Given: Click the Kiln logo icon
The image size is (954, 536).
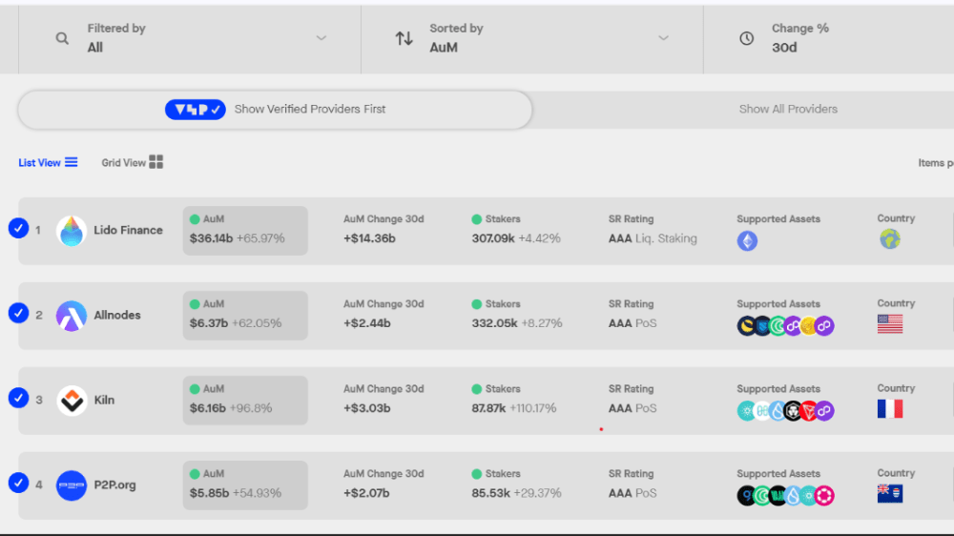Looking at the screenshot, I should point(72,401).
